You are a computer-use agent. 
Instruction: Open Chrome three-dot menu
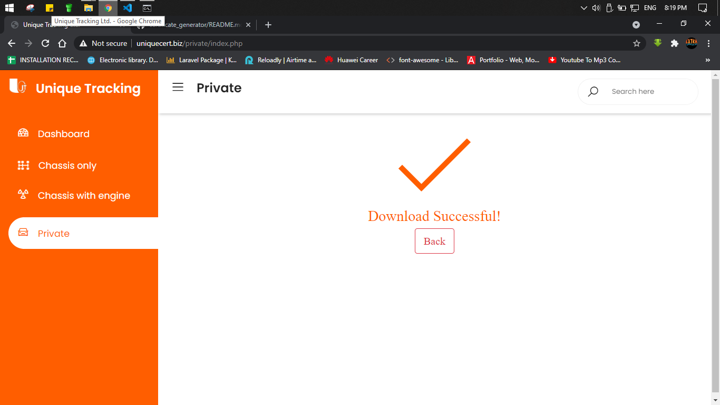coord(708,43)
